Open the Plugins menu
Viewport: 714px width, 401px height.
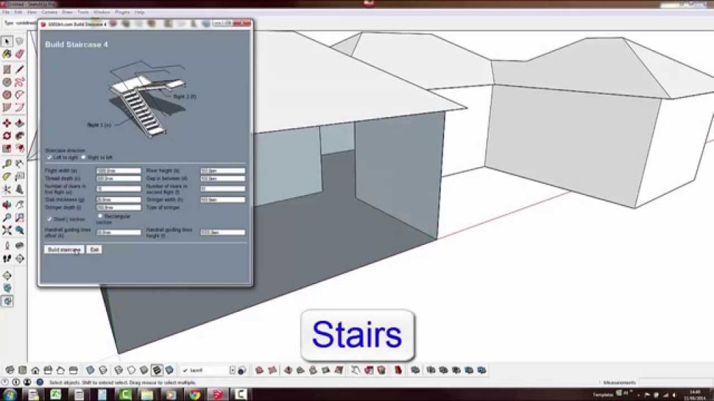[123, 12]
